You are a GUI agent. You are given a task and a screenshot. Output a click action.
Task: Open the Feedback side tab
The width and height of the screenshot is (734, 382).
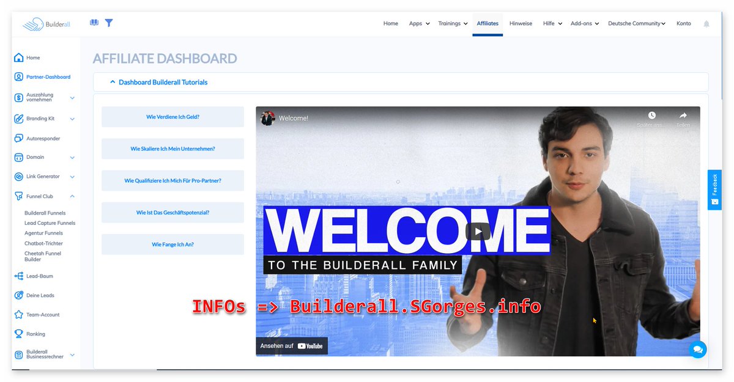[714, 189]
